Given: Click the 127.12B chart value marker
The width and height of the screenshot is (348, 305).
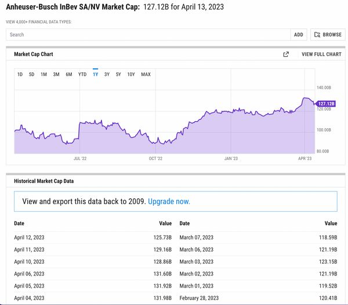Looking at the screenshot, I should click(x=325, y=104).
